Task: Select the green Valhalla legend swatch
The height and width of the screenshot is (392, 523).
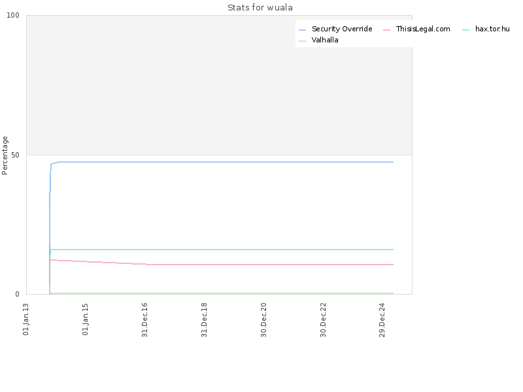Action: 302,41
